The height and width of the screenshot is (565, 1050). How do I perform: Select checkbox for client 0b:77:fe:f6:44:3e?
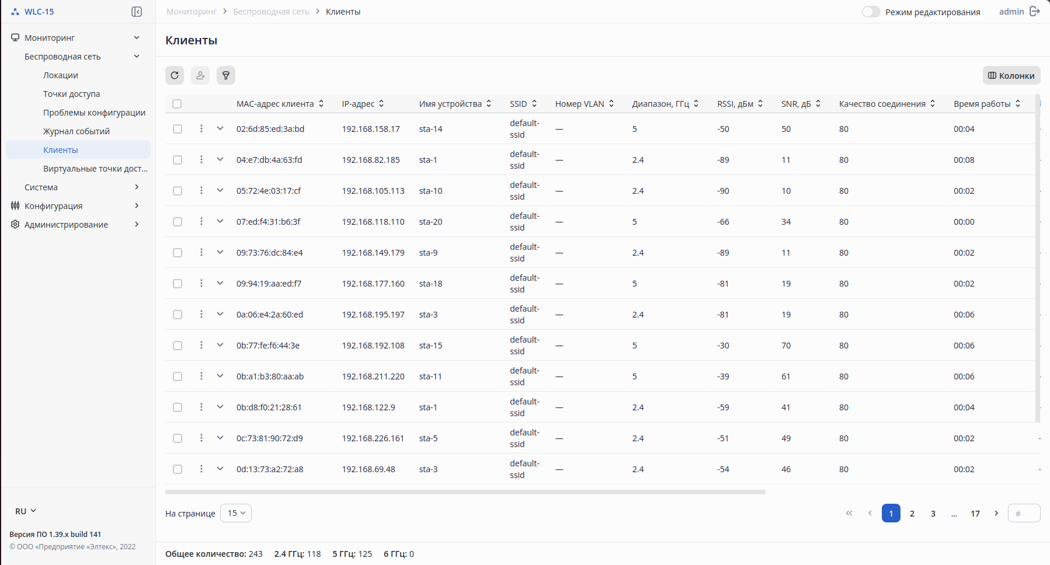(x=178, y=346)
